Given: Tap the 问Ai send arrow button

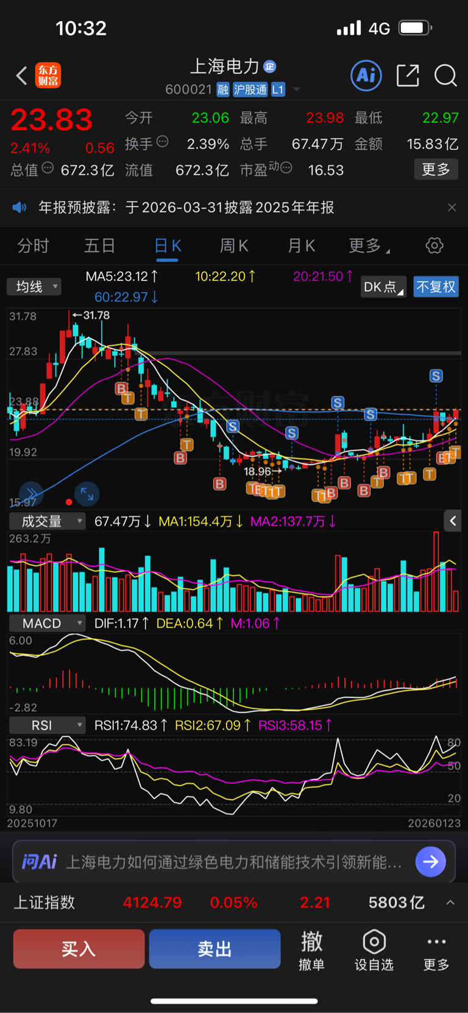Looking at the screenshot, I should [x=431, y=861].
